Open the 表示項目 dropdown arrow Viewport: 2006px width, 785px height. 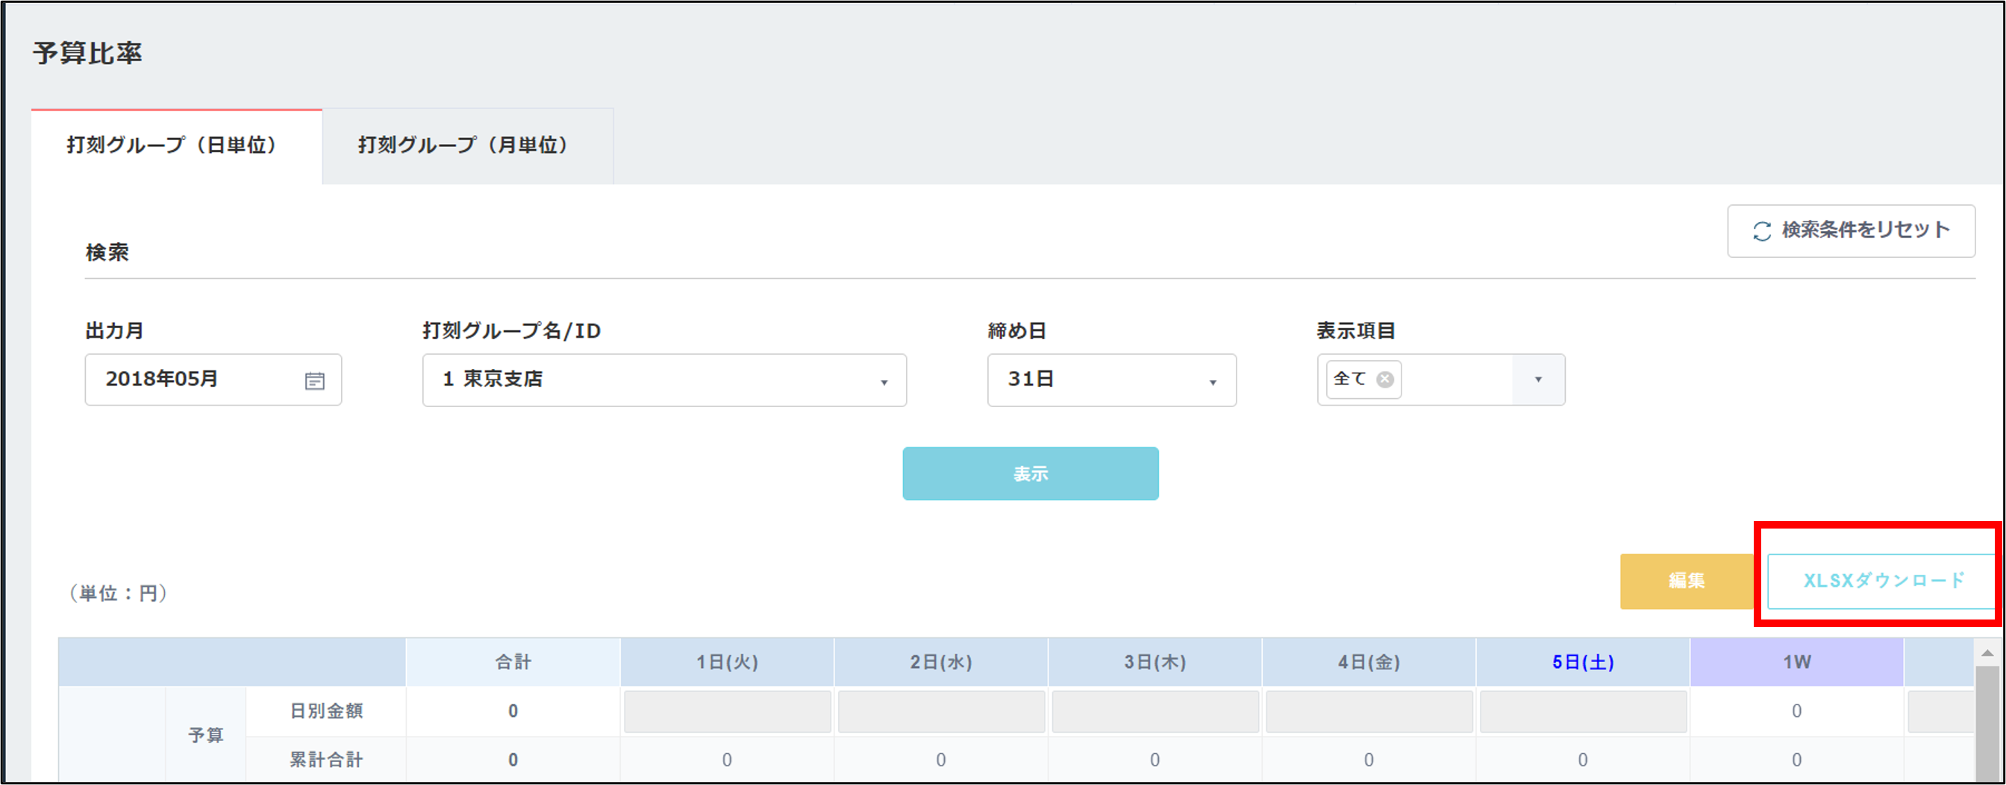click(1538, 379)
